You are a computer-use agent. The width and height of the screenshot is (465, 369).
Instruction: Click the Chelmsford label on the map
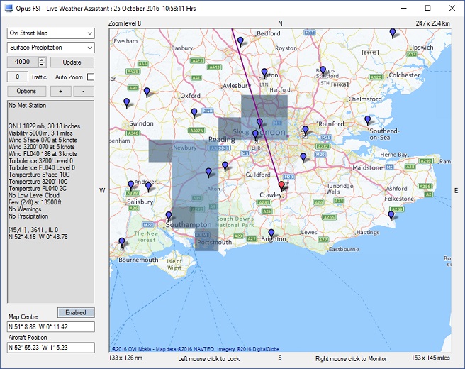pyautogui.click(x=365, y=99)
